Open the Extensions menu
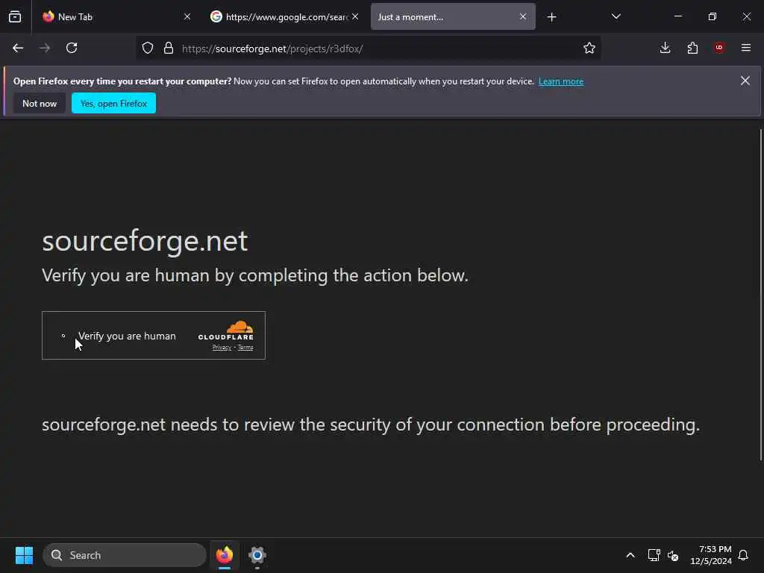The image size is (764, 573). point(692,48)
